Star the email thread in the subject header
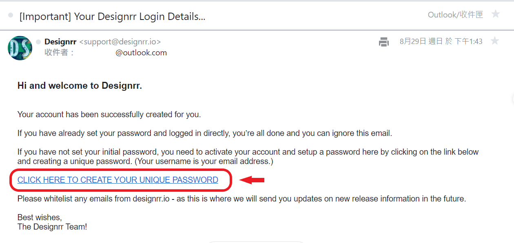 pyautogui.click(x=495, y=15)
